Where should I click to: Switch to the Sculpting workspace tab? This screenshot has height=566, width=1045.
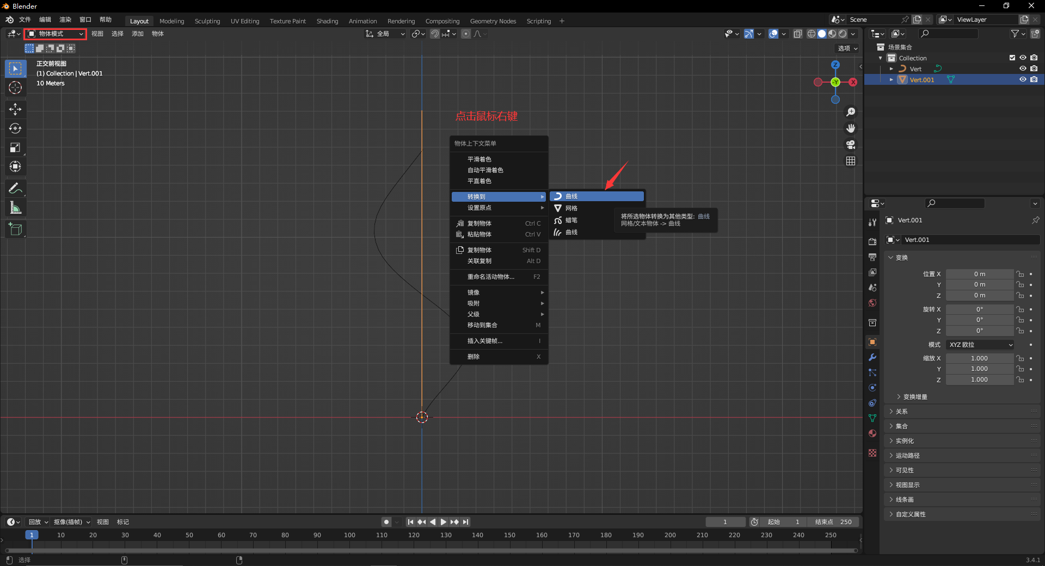[x=207, y=21]
